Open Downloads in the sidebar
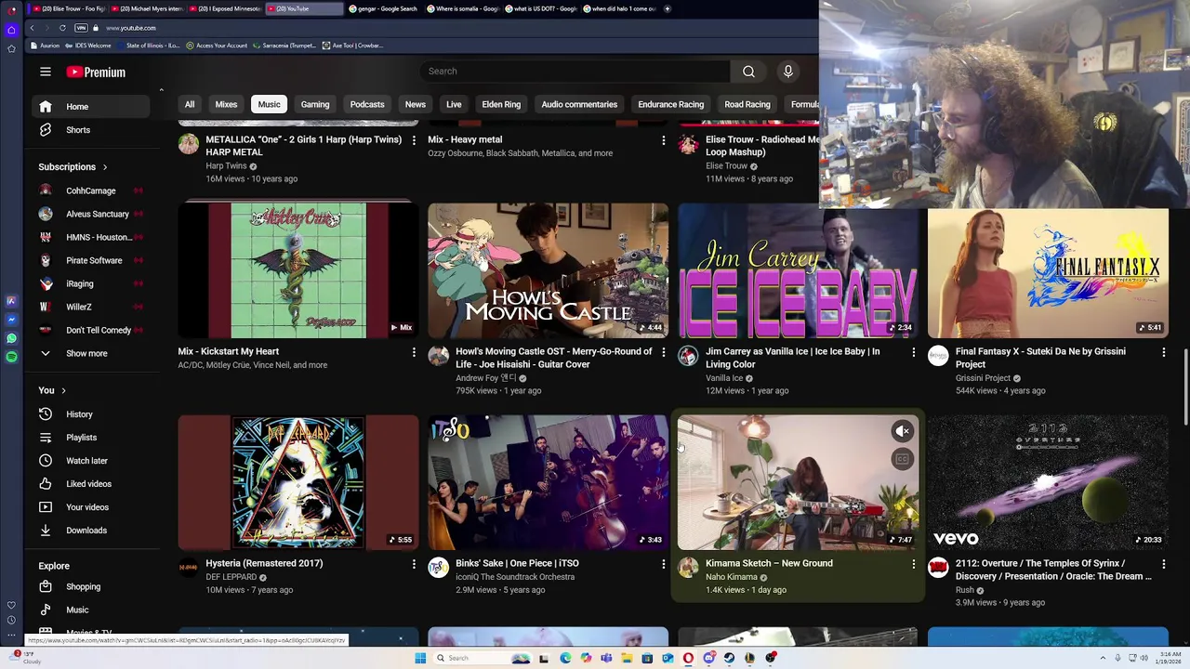The width and height of the screenshot is (1190, 669). click(90, 531)
